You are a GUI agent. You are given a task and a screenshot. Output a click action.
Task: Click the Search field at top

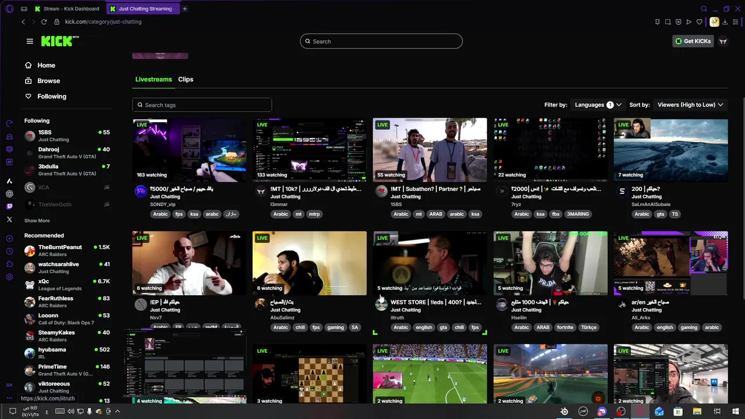(x=381, y=41)
